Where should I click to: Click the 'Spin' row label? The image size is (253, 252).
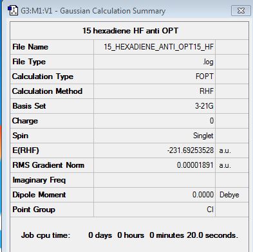(21, 136)
